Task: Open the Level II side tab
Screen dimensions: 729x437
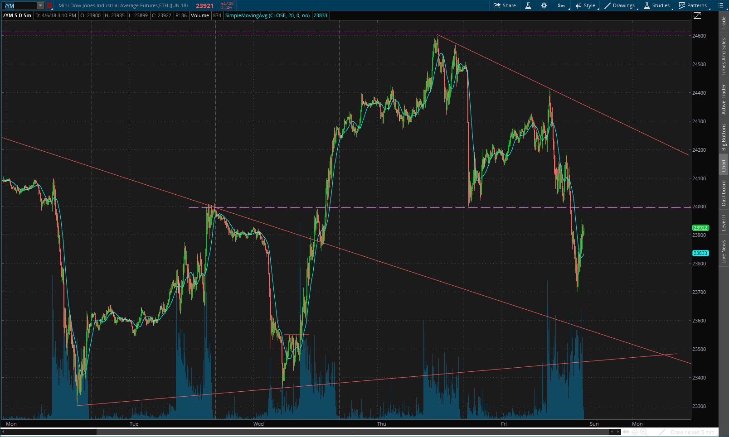Action: (x=724, y=223)
